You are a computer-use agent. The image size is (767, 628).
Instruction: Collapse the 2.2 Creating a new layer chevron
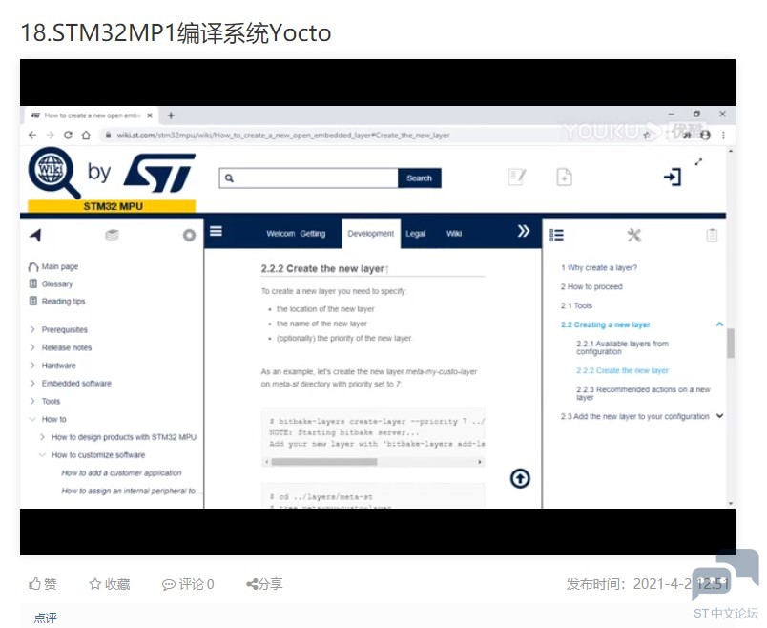(719, 324)
